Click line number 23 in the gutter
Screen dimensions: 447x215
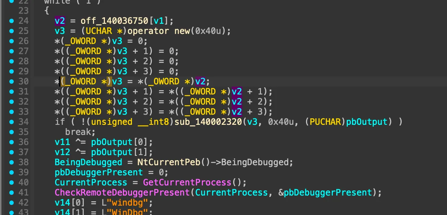tap(23, 11)
